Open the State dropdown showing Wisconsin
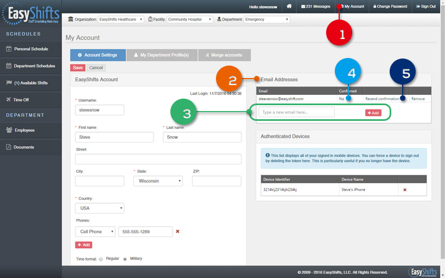445x278 pixels. [158, 181]
